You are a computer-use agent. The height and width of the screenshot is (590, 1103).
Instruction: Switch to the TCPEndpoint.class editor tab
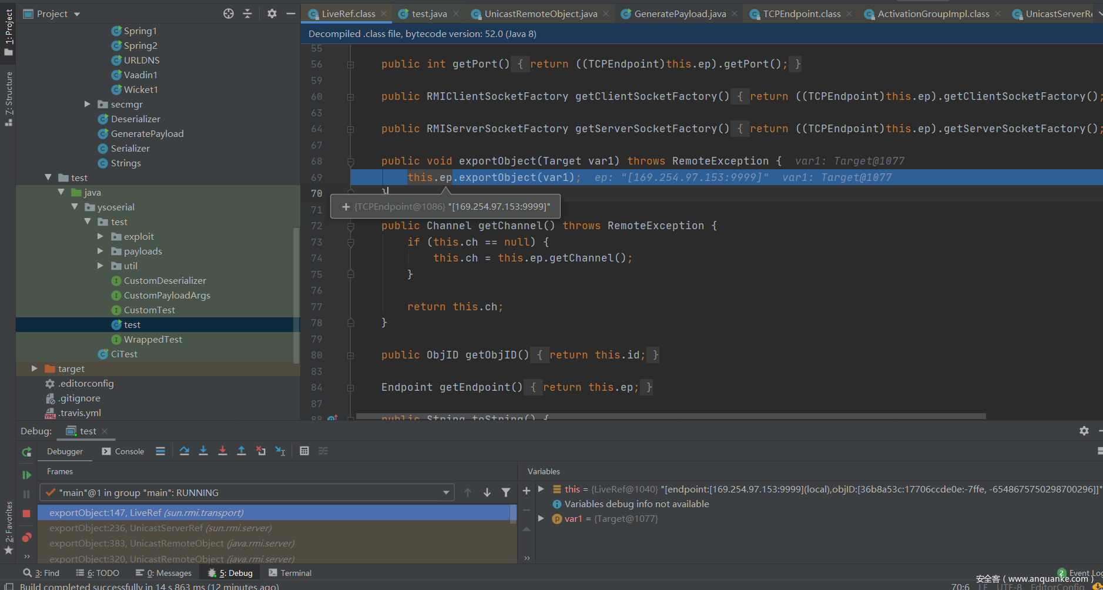coord(802,14)
